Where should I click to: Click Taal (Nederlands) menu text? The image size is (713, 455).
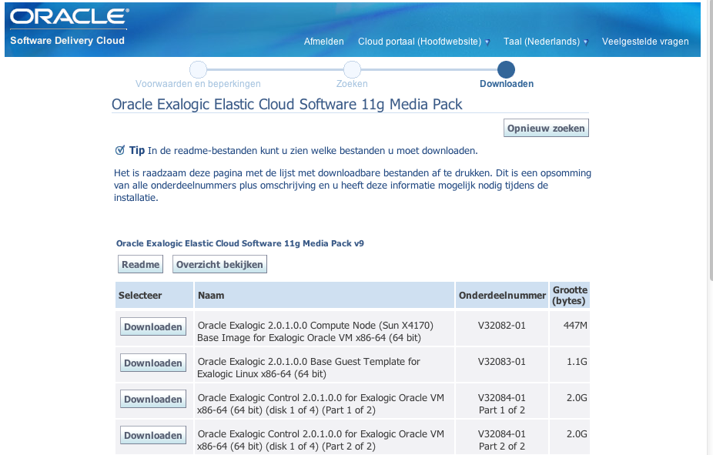(541, 42)
